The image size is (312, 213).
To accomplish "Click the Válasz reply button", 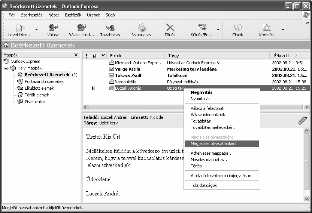I will point(53,30).
